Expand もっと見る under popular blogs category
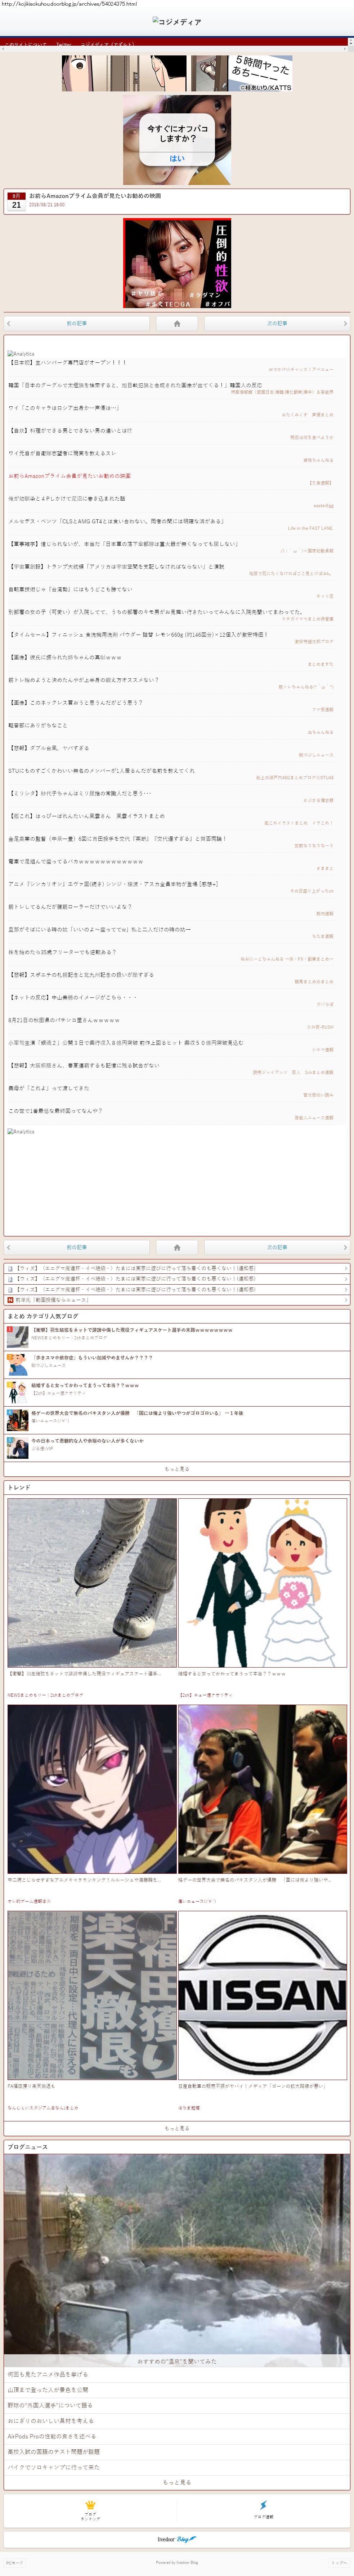This screenshot has width=354, height=2576. 177,1469
